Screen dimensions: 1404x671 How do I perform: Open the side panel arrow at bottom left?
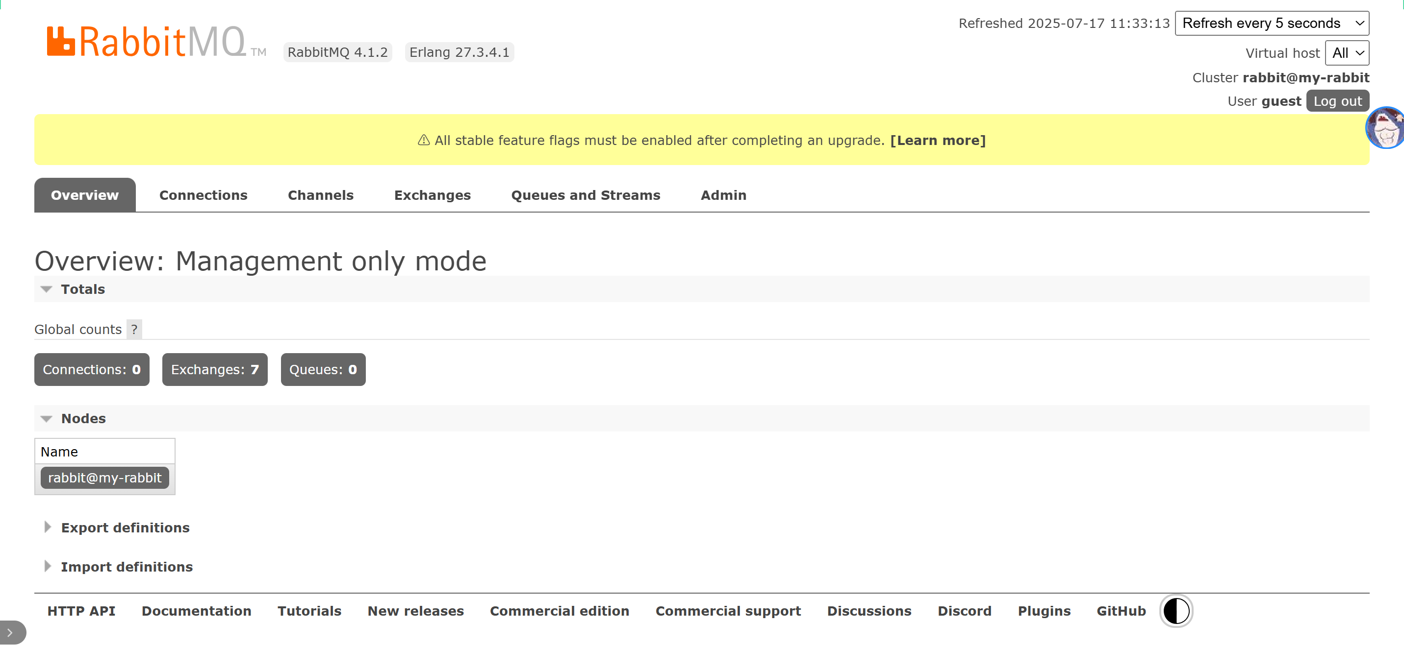pos(12,632)
